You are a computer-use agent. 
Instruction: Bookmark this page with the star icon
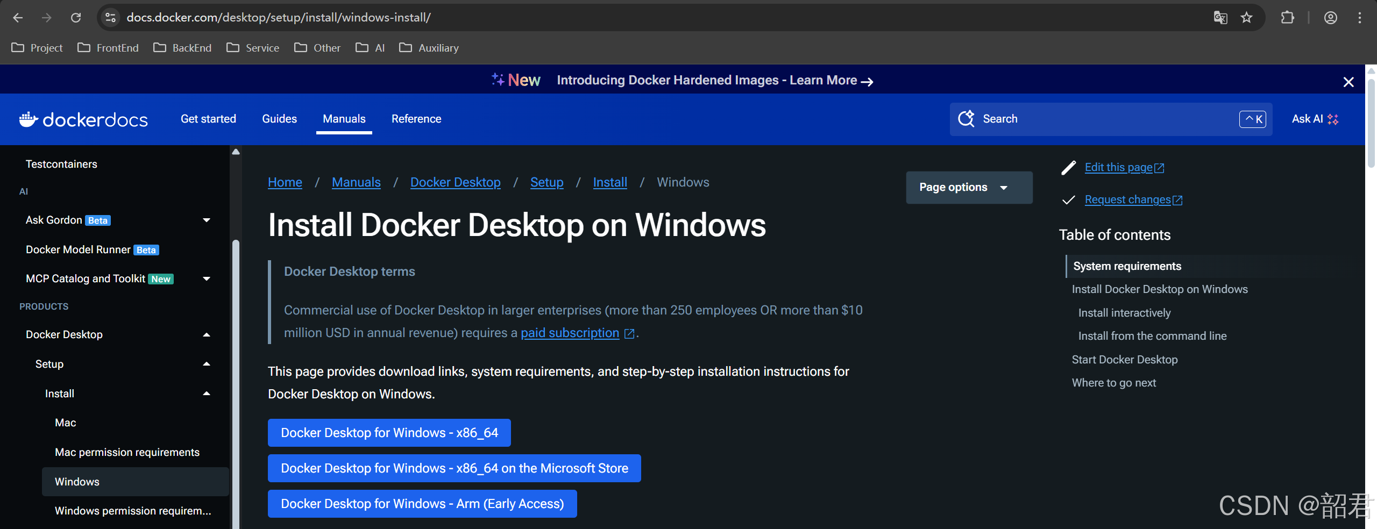pos(1246,18)
